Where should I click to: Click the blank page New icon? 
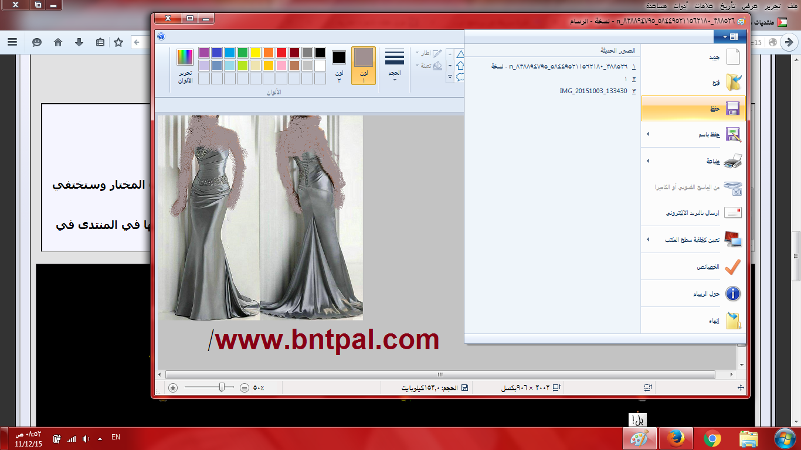click(732, 57)
